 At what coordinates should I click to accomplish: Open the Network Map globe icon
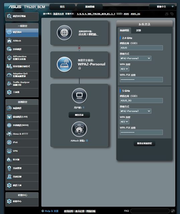9,32
